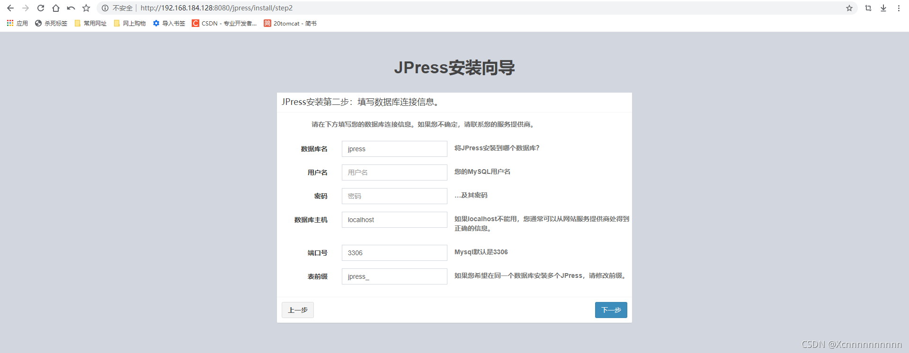Open the 应用 apps grid bookmark
Image resolution: width=909 pixels, height=353 pixels.
[x=18, y=23]
